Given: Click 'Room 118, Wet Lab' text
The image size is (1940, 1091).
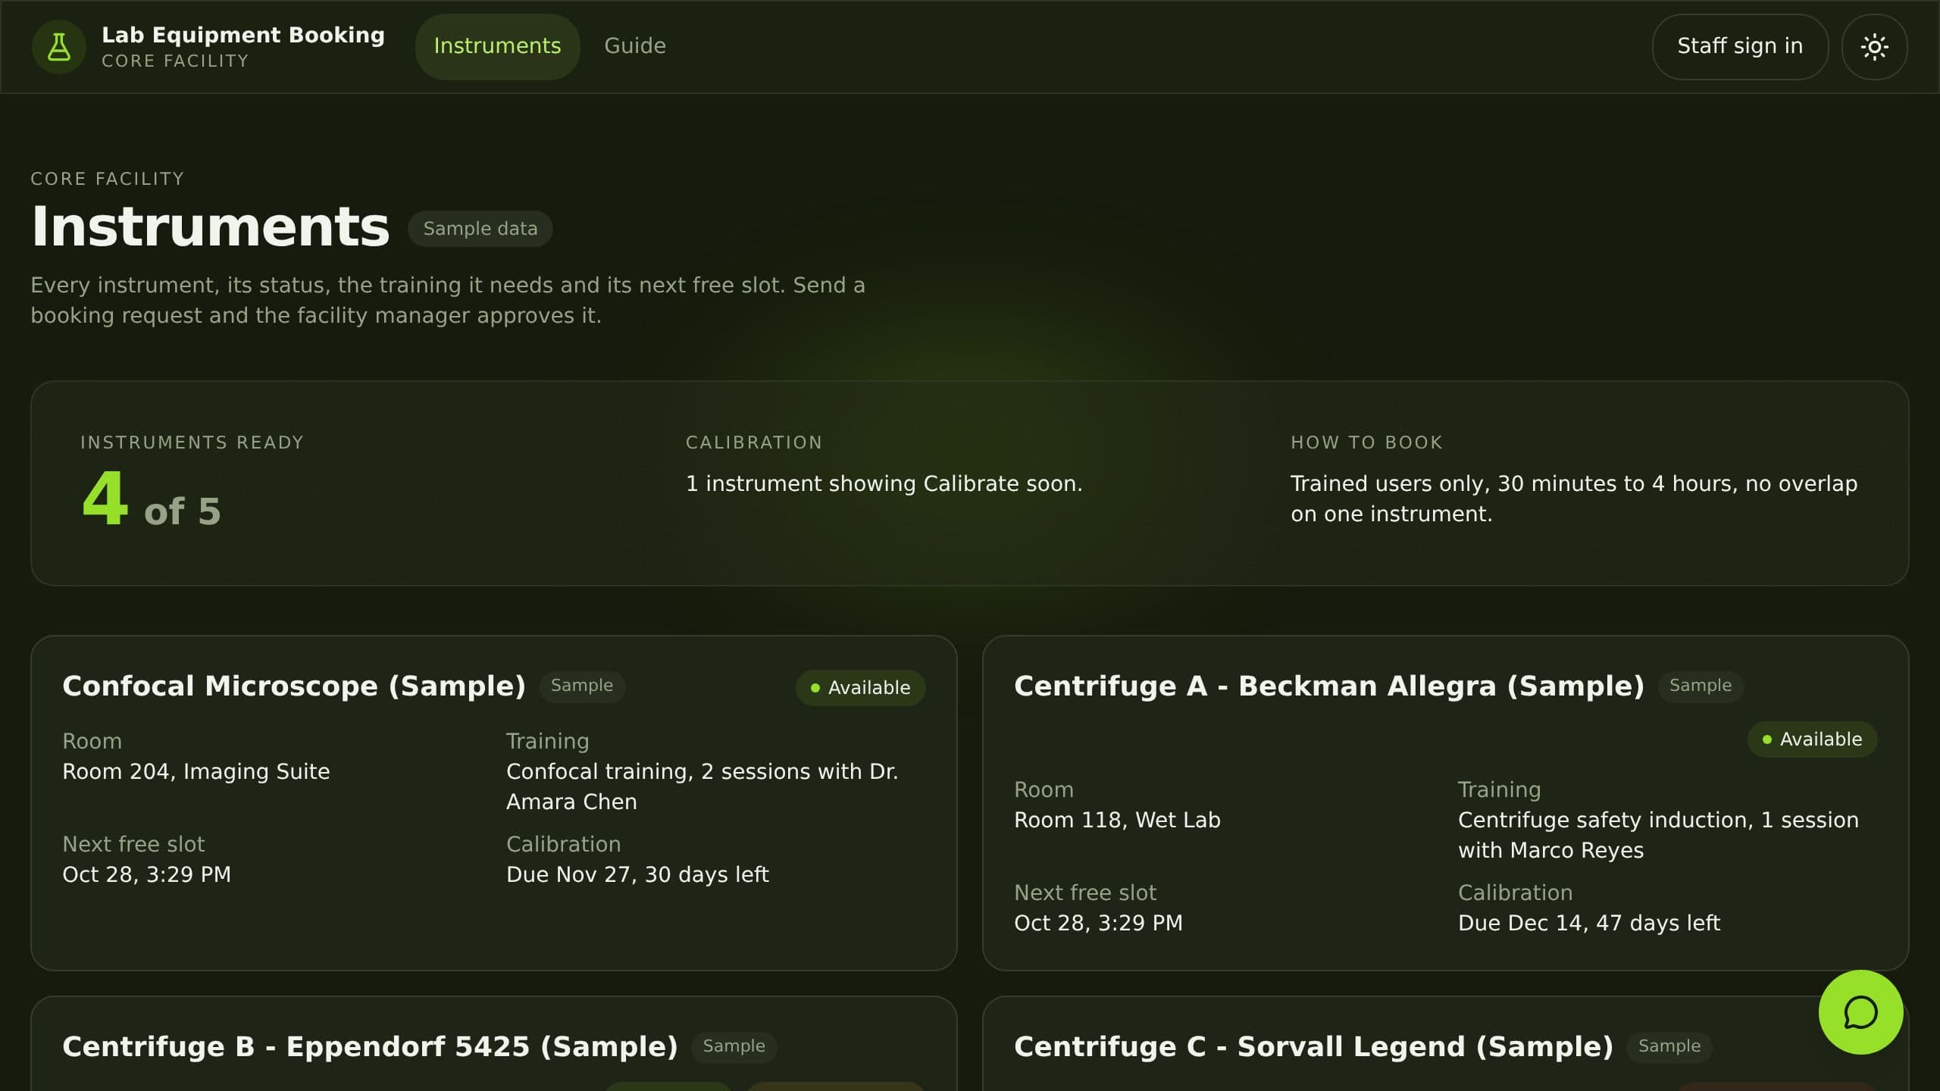Looking at the screenshot, I should click(1117, 820).
